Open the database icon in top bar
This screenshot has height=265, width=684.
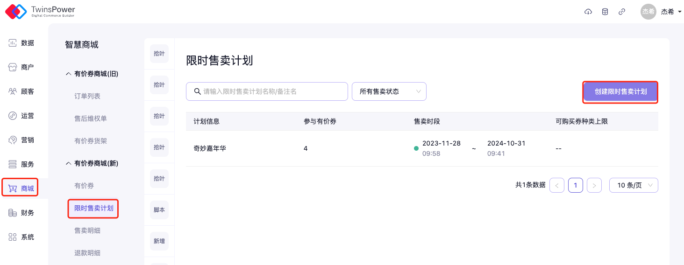(605, 12)
